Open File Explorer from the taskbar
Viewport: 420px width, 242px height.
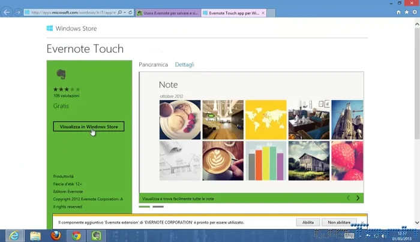click(x=35, y=236)
